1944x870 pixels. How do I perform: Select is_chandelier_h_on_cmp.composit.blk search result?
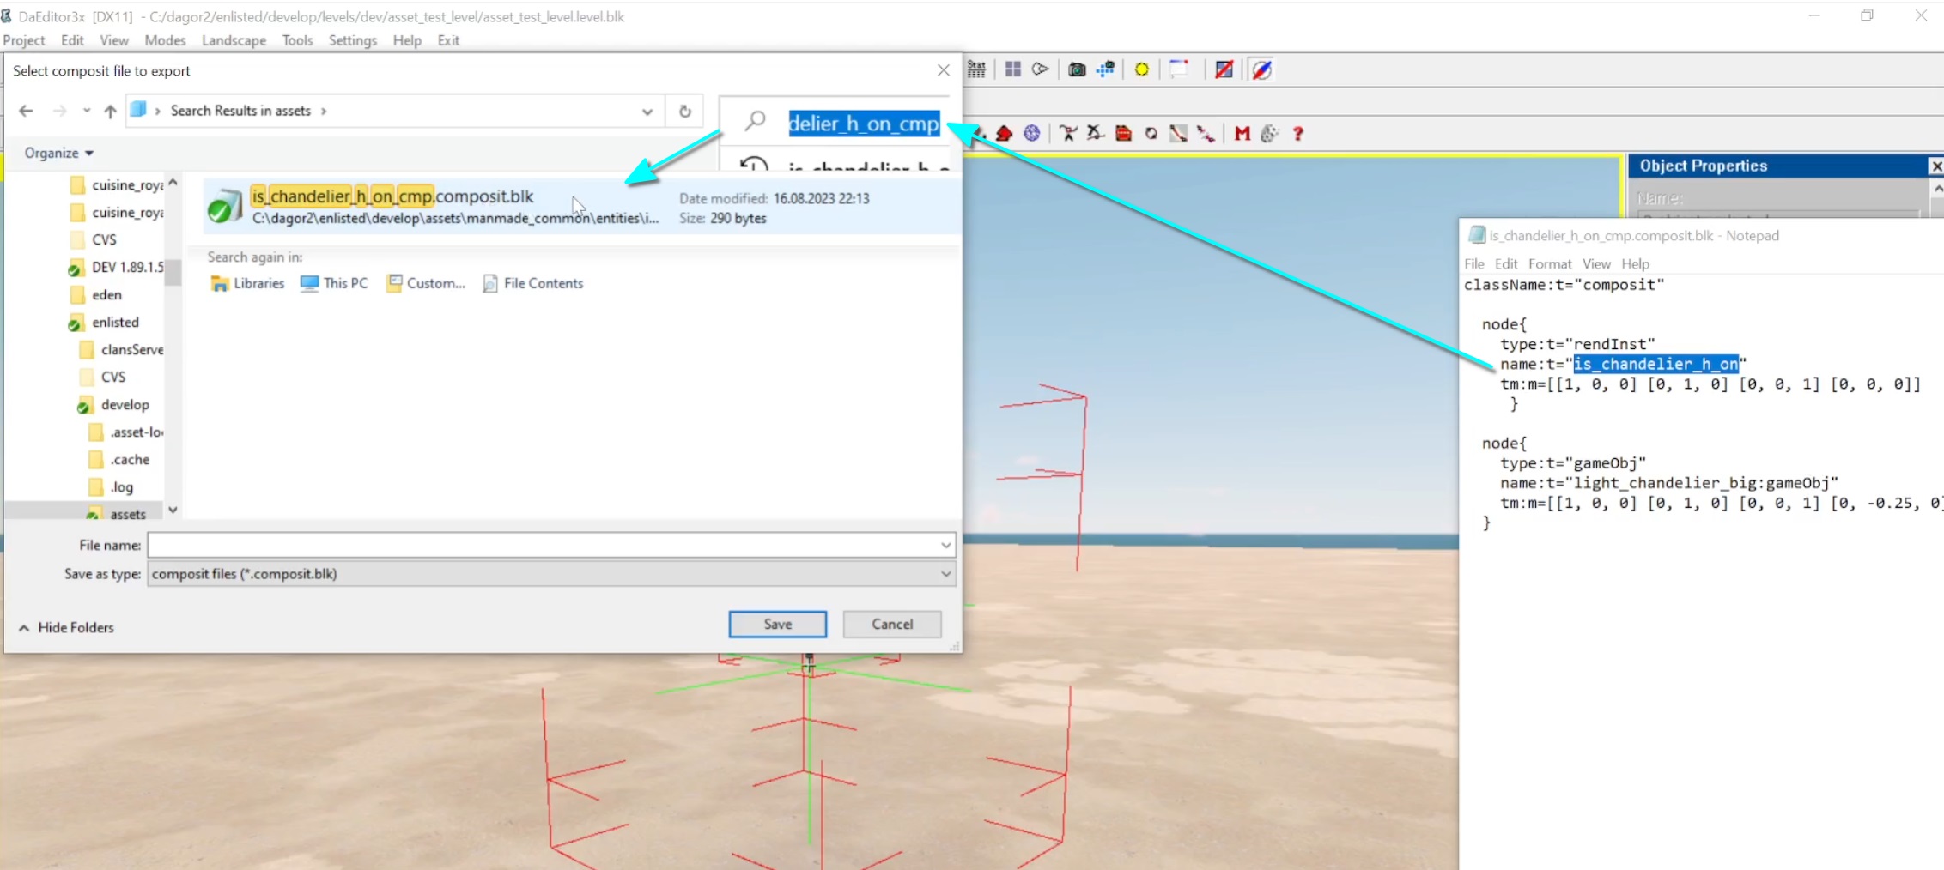click(x=392, y=196)
